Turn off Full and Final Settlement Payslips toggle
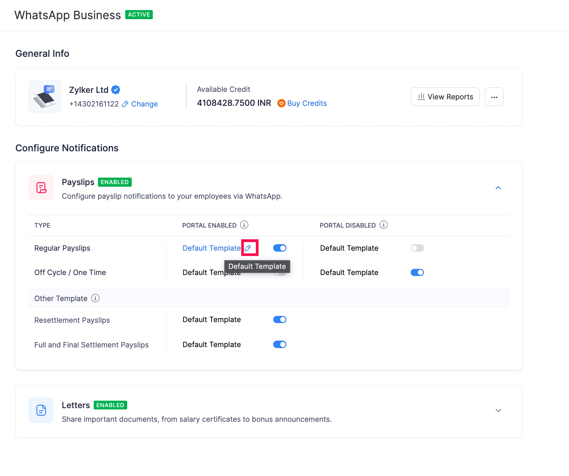 279,344
